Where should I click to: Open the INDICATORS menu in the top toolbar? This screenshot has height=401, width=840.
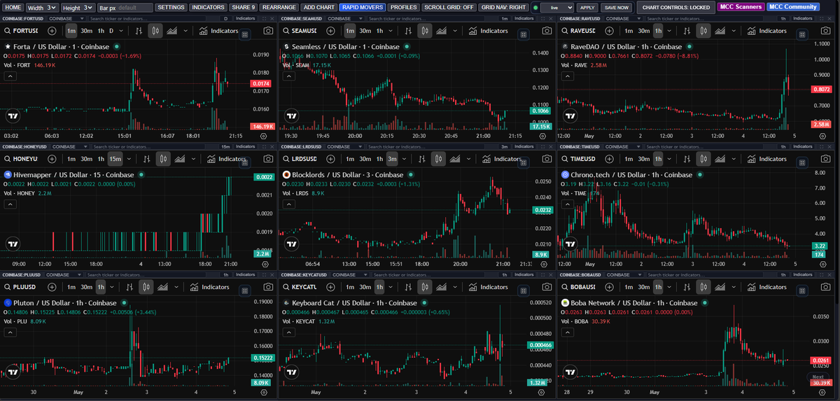(208, 7)
